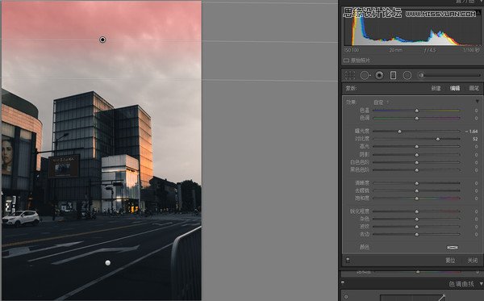484x301 pixels.
Task: Click the 高光 highlights slider handle
Action: [x=417, y=147]
